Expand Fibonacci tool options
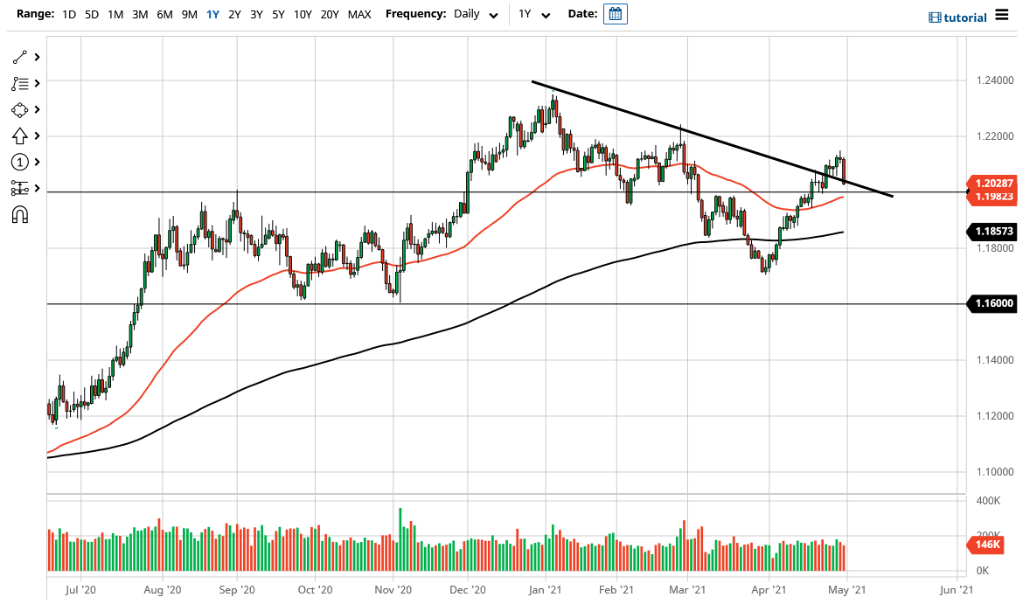This screenshot has height=611, width=1023. (x=38, y=83)
